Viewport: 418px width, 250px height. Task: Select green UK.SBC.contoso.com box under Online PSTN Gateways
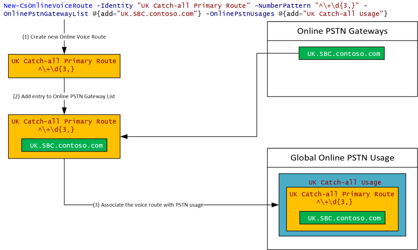(341, 53)
